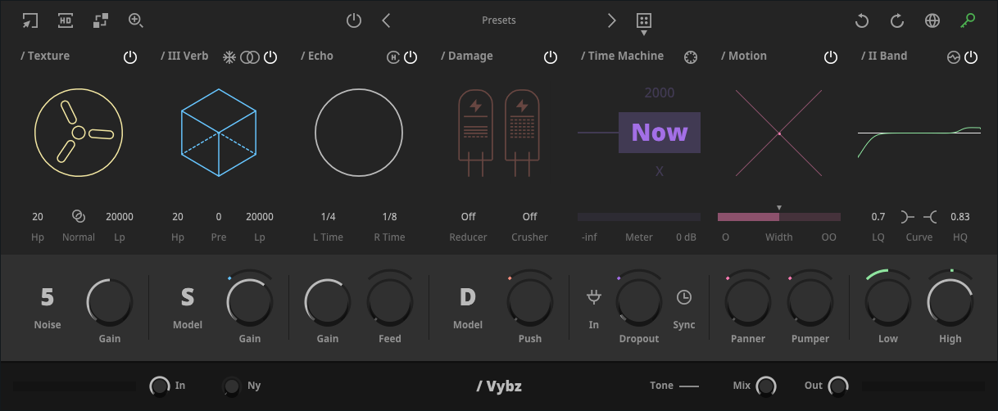Click the undo arrow icon
The image size is (998, 411).
862,21
